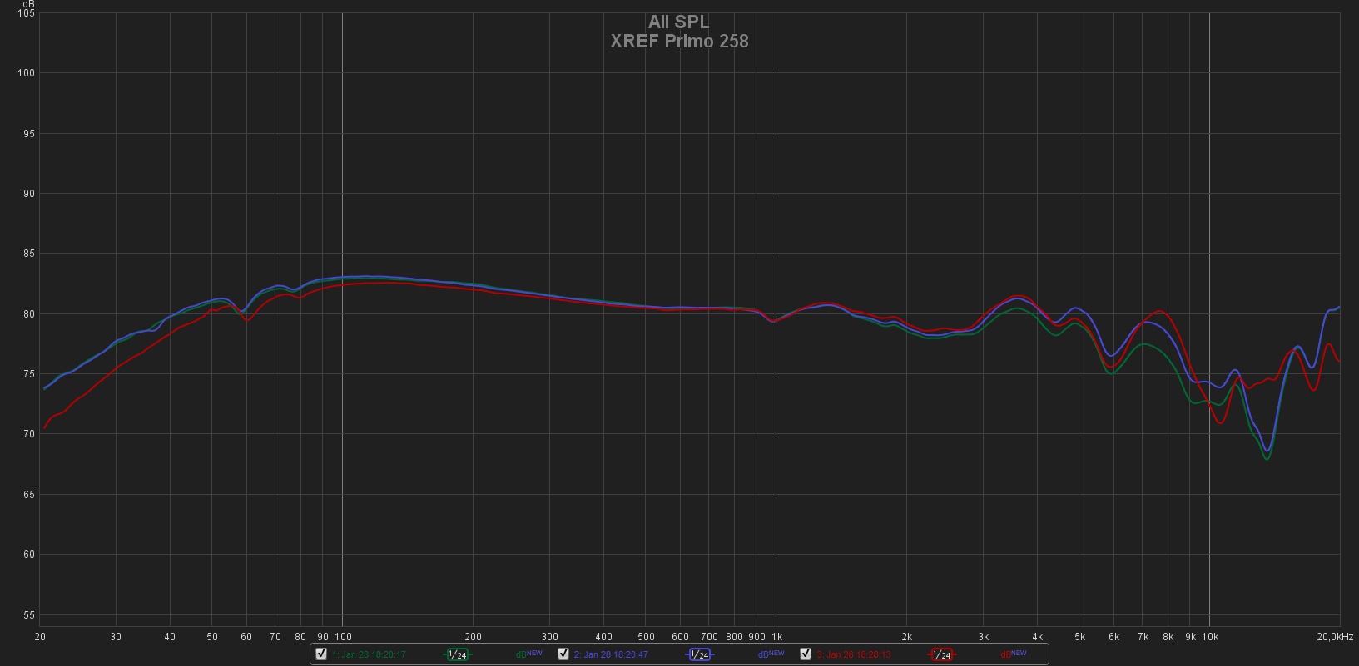Click the 1k label on frequency axis
The image size is (1359, 666).
(776, 637)
